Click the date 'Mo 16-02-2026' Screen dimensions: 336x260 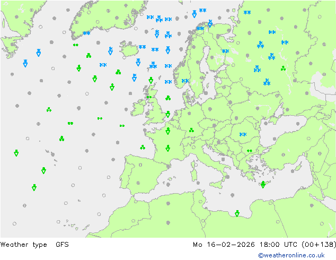point(224,245)
